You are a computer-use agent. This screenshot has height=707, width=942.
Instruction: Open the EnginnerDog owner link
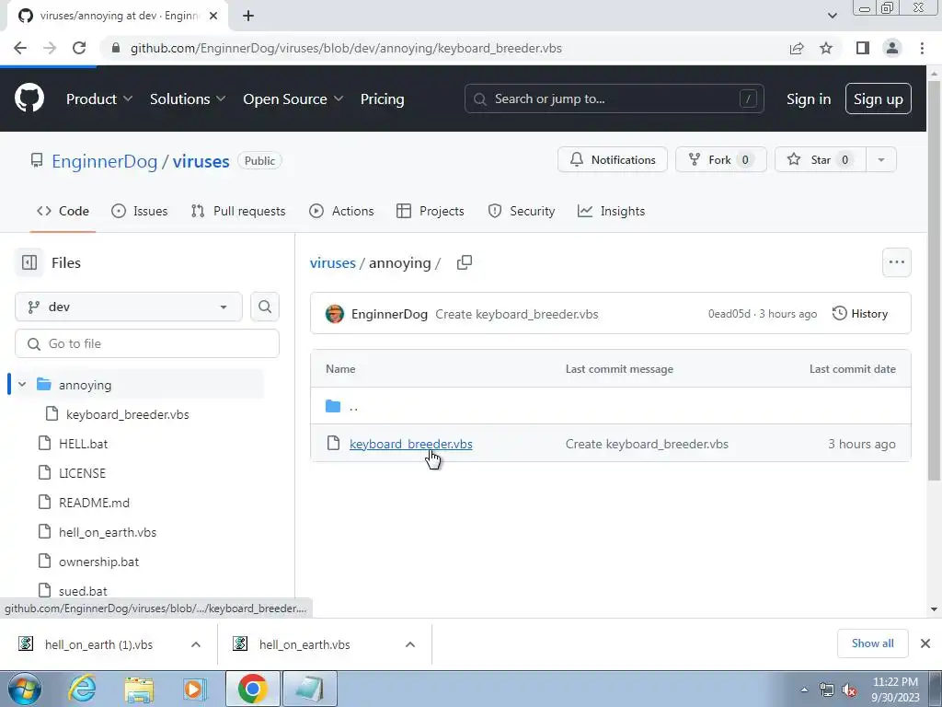105,161
